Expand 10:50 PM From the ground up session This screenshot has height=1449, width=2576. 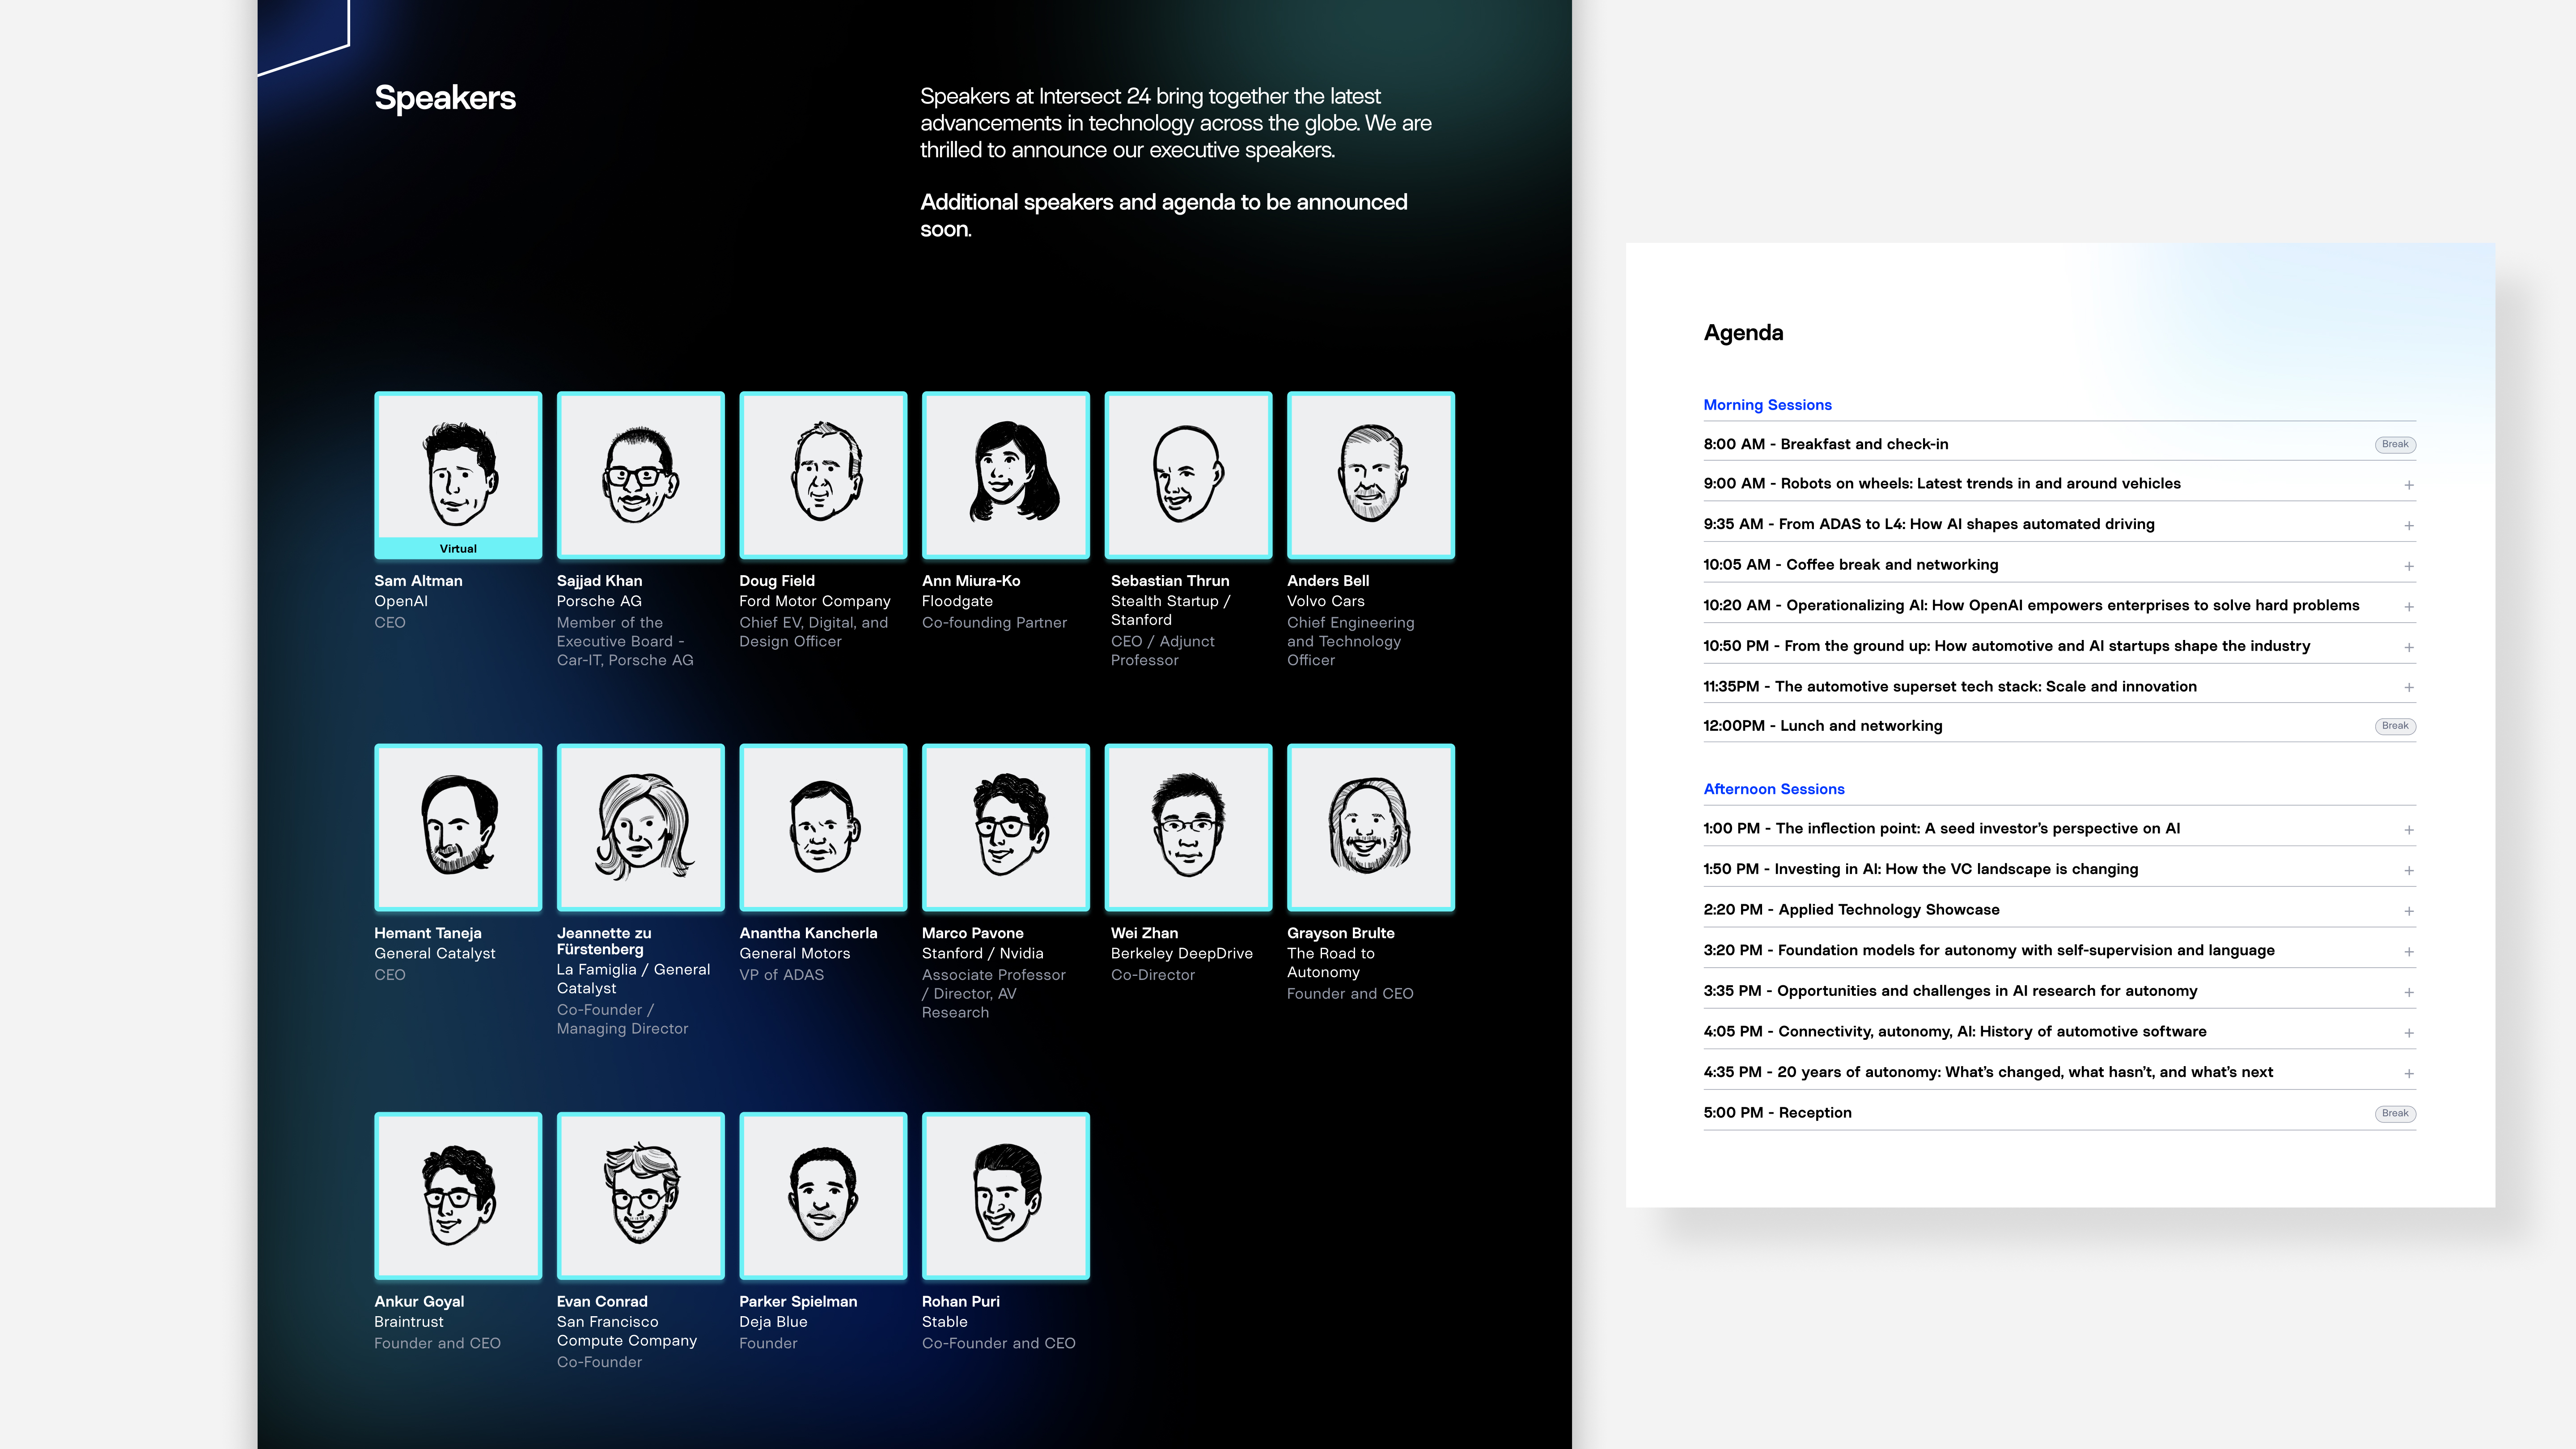tap(2409, 647)
